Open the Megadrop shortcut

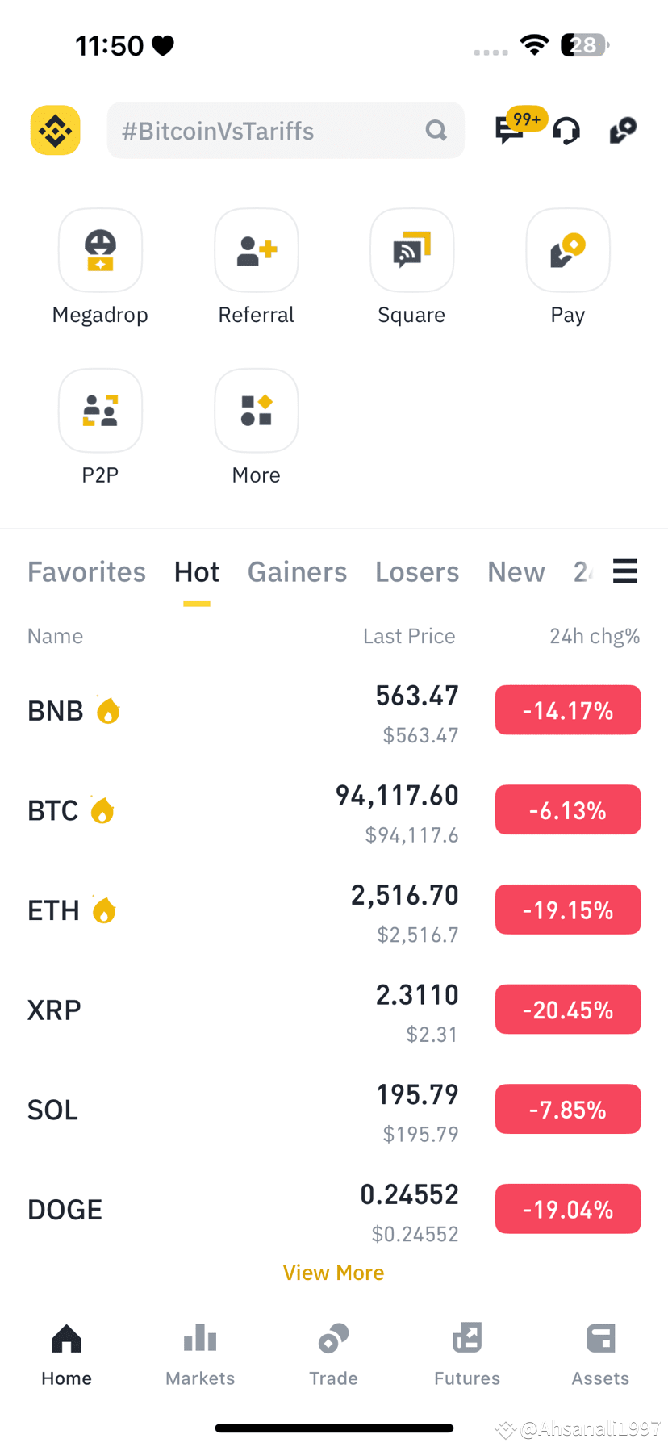[x=100, y=250]
